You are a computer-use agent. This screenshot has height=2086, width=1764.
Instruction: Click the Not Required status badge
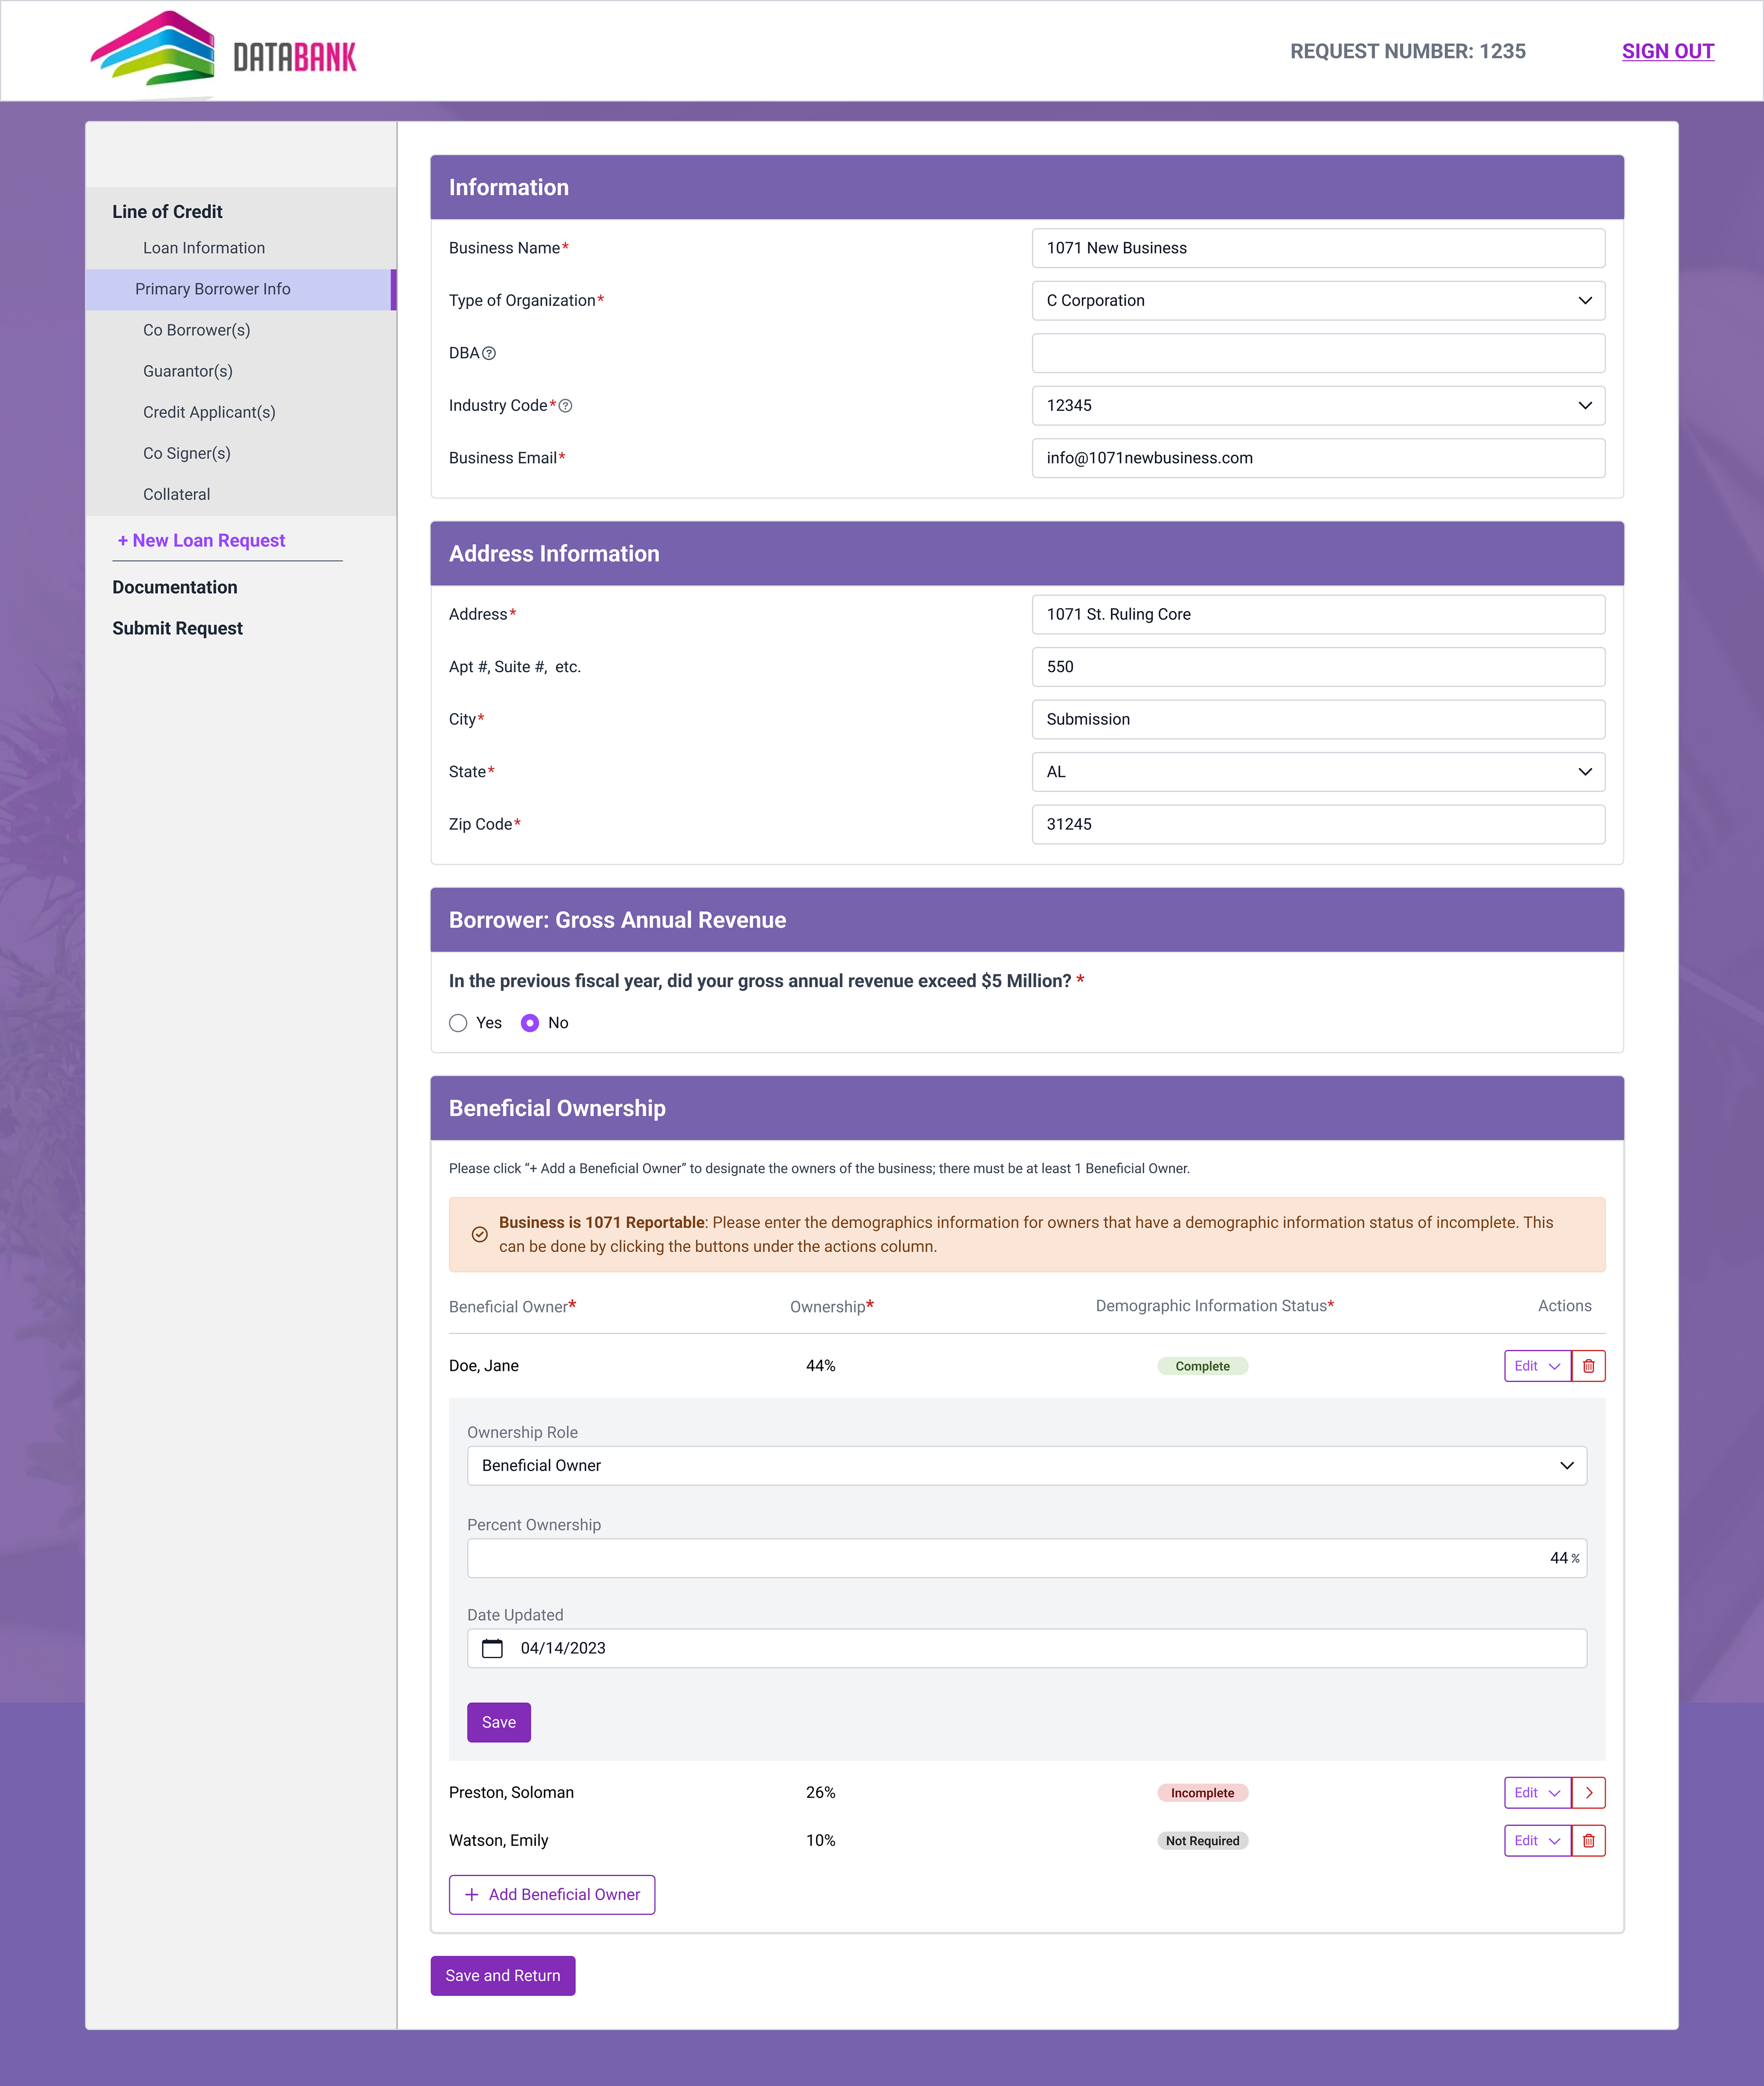(1202, 1841)
